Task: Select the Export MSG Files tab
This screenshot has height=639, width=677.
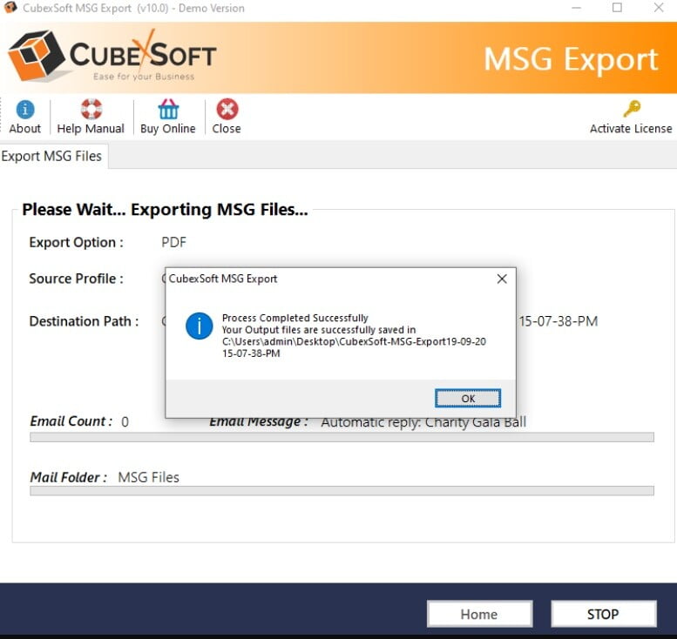Action: [52, 156]
